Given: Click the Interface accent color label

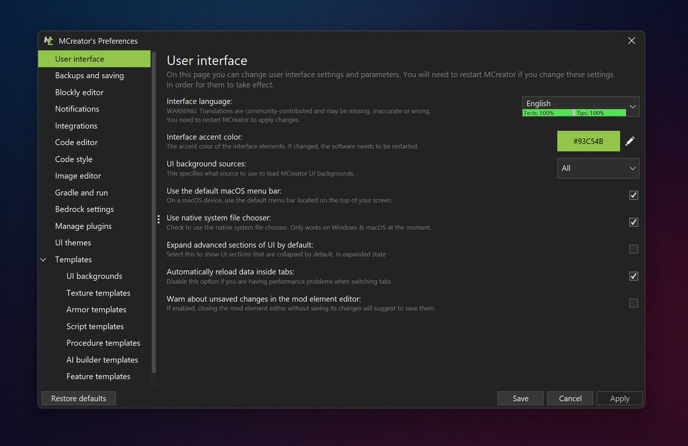Looking at the screenshot, I should (205, 137).
